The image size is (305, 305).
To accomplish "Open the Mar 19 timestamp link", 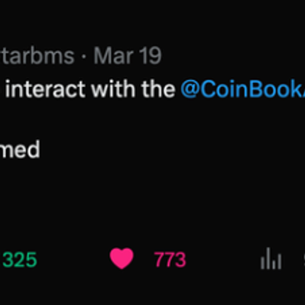I will pyautogui.click(x=128, y=56).
